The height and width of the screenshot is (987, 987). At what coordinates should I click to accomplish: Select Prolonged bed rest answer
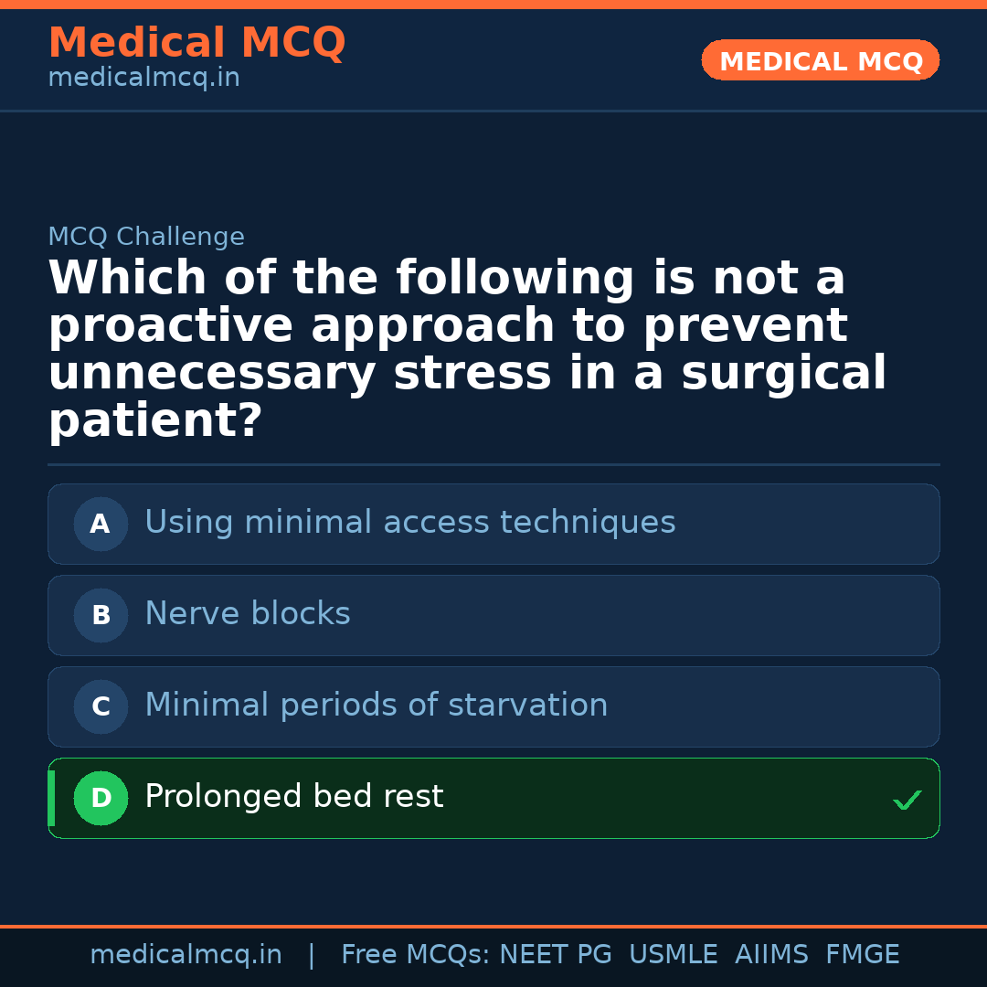[x=293, y=797]
